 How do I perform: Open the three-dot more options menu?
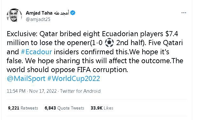coord(184,13)
